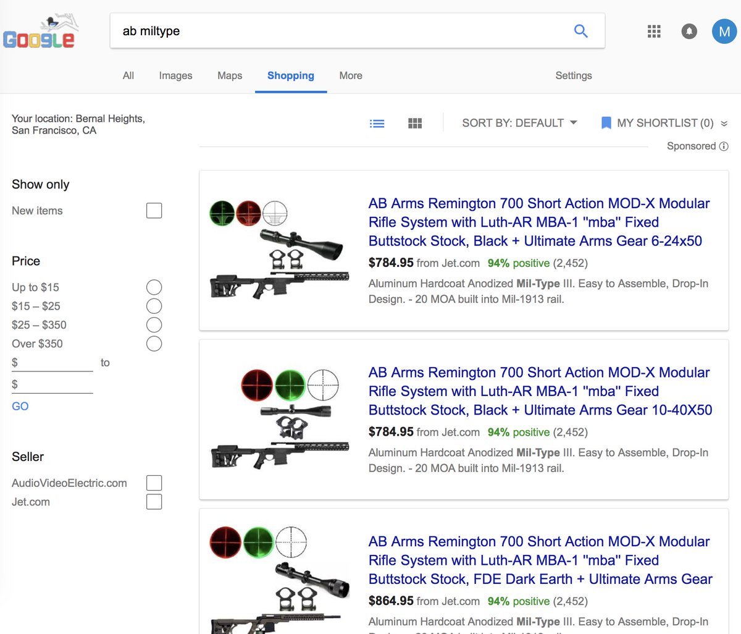Click the Jet.com seller label
This screenshot has width=741, height=634.
[x=31, y=502]
